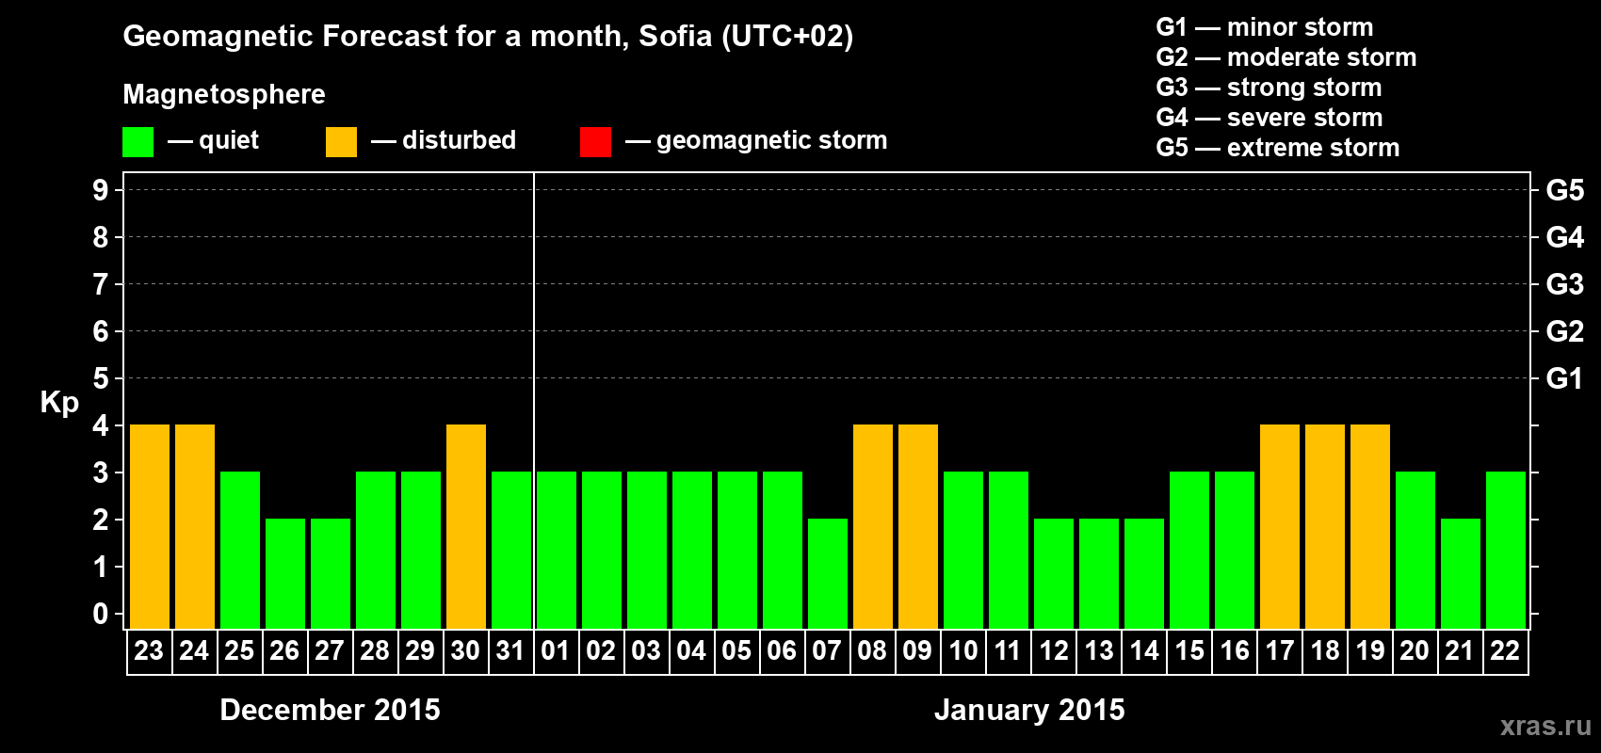Click the green bar for January 21
1601x753 pixels.
coord(1461,573)
